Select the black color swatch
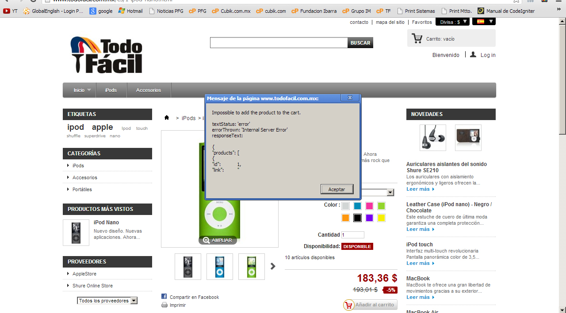Image resolution: width=566 pixels, height=313 pixels. (x=357, y=218)
